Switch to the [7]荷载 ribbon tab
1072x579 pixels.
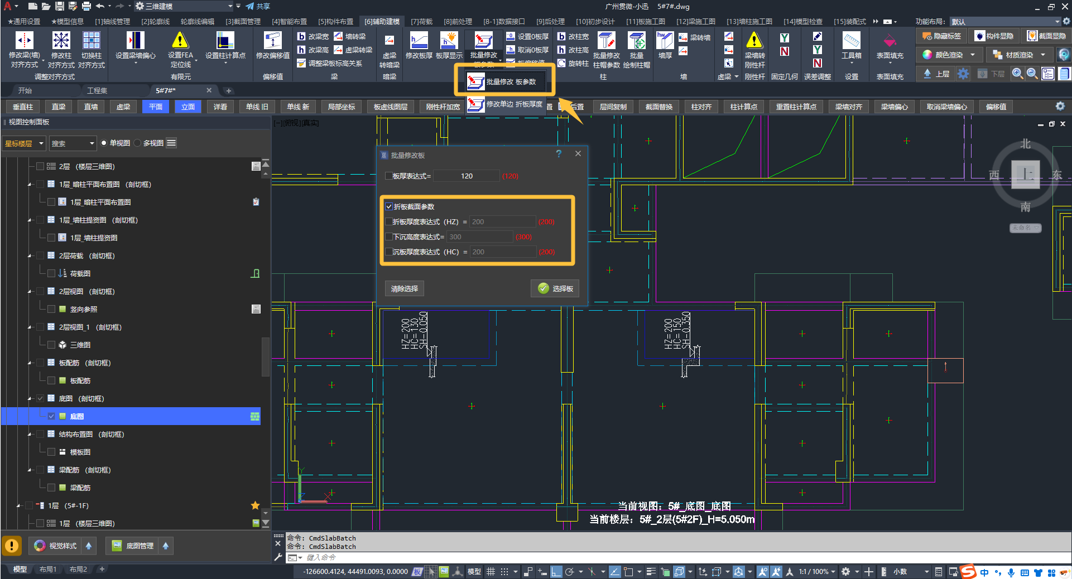(421, 22)
